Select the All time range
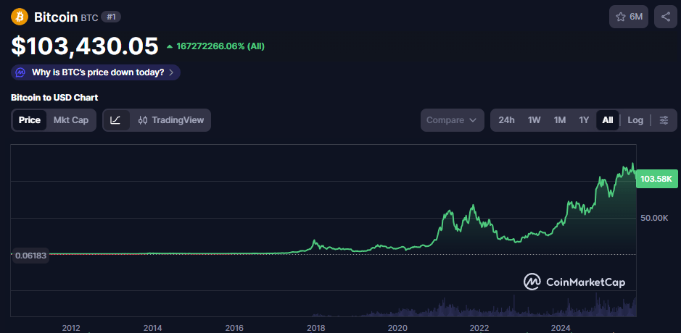Image resolution: width=681 pixels, height=333 pixels. (x=608, y=120)
